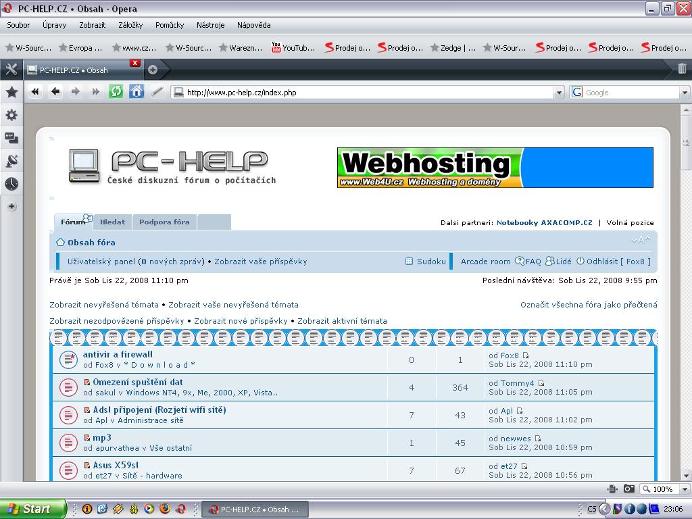Viewport: 692px width, 519px height.
Task: Click the topic icon for Omezení spuštění dat
Action: pyautogui.click(x=68, y=387)
